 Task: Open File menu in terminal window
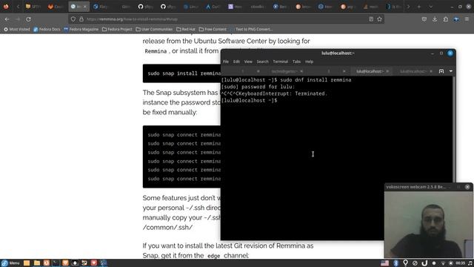coord(226,62)
